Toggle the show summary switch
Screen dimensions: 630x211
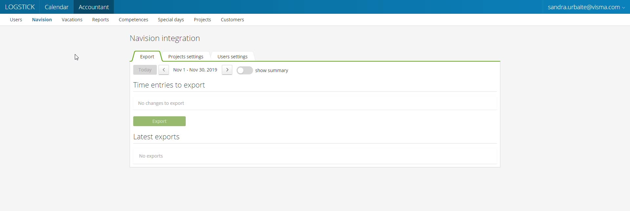(245, 70)
